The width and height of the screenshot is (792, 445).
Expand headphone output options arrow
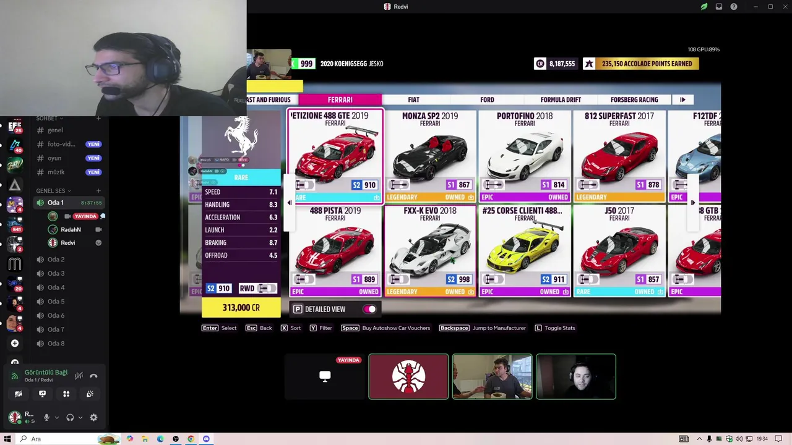pyautogui.click(x=80, y=417)
